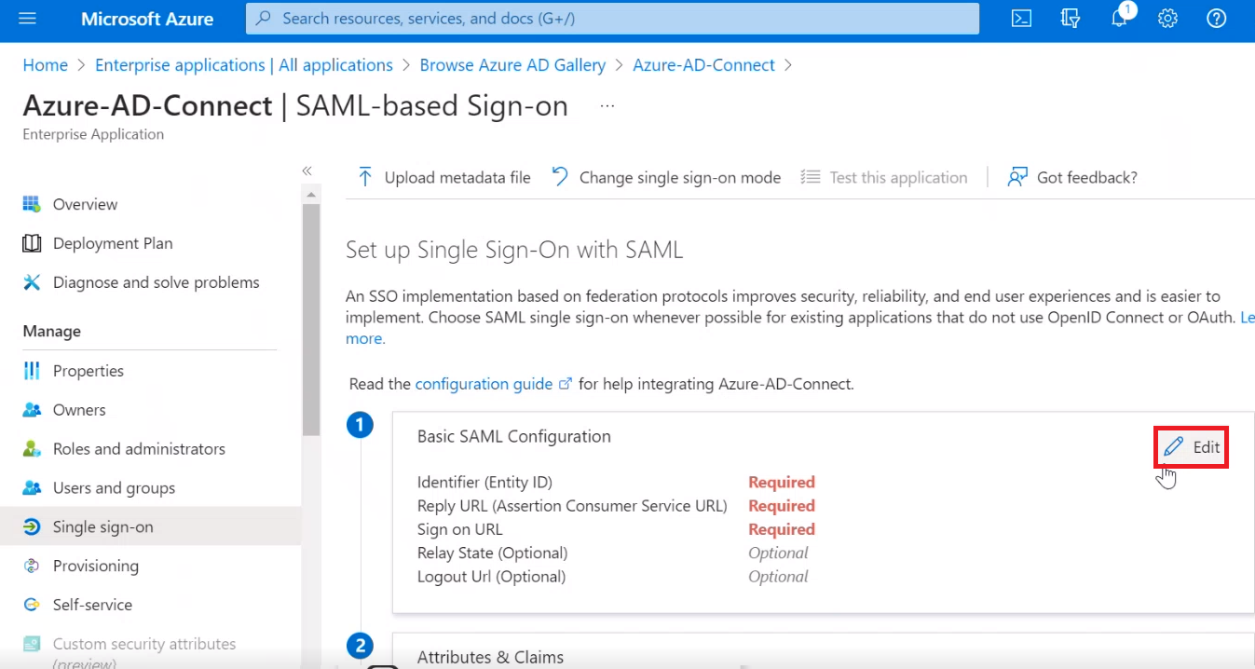Open the portal settings gear
This screenshot has height=669, width=1255.
(1168, 19)
